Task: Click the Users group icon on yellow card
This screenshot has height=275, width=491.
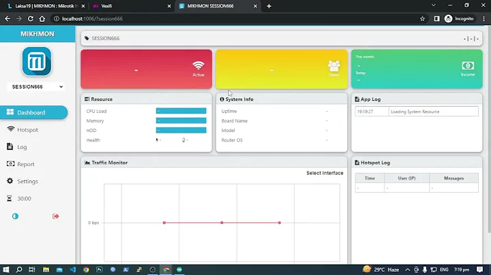Action: click(x=333, y=65)
